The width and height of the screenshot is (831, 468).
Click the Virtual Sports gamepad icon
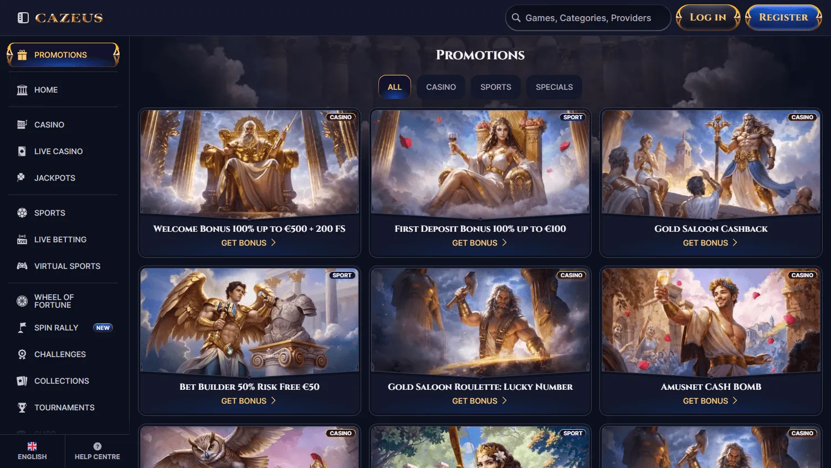(22, 266)
